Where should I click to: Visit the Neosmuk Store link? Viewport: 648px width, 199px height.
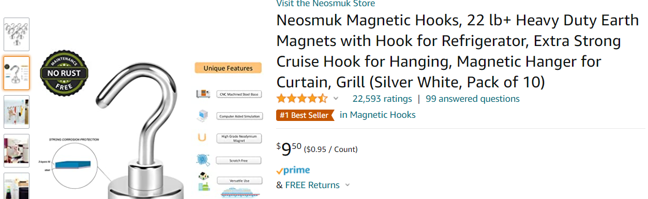326,4
